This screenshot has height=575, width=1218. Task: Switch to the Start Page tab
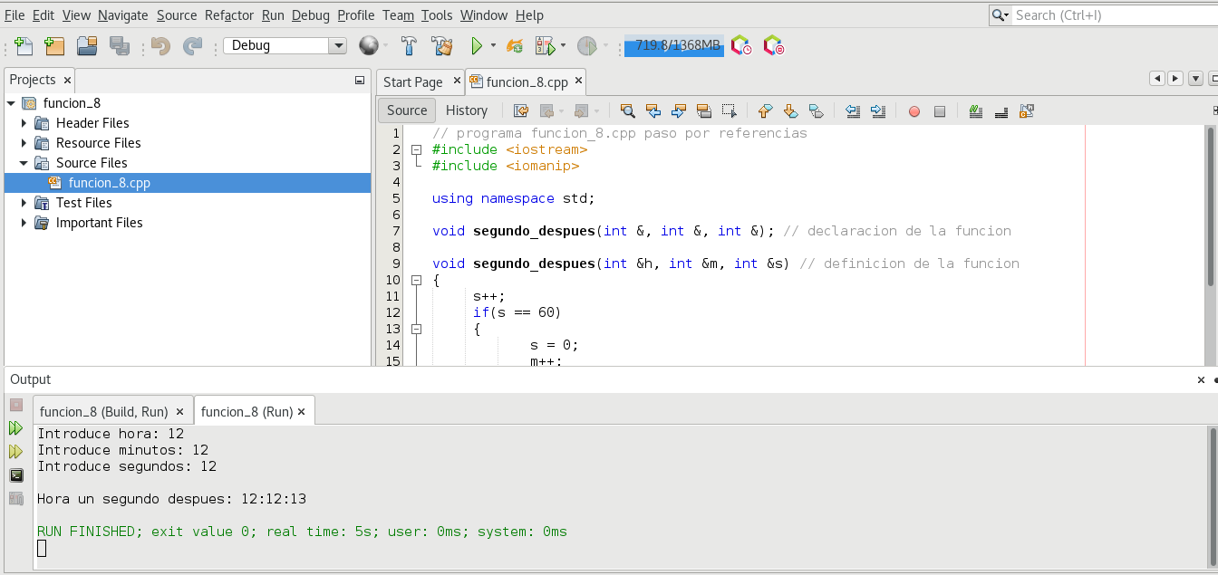[x=413, y=82]
